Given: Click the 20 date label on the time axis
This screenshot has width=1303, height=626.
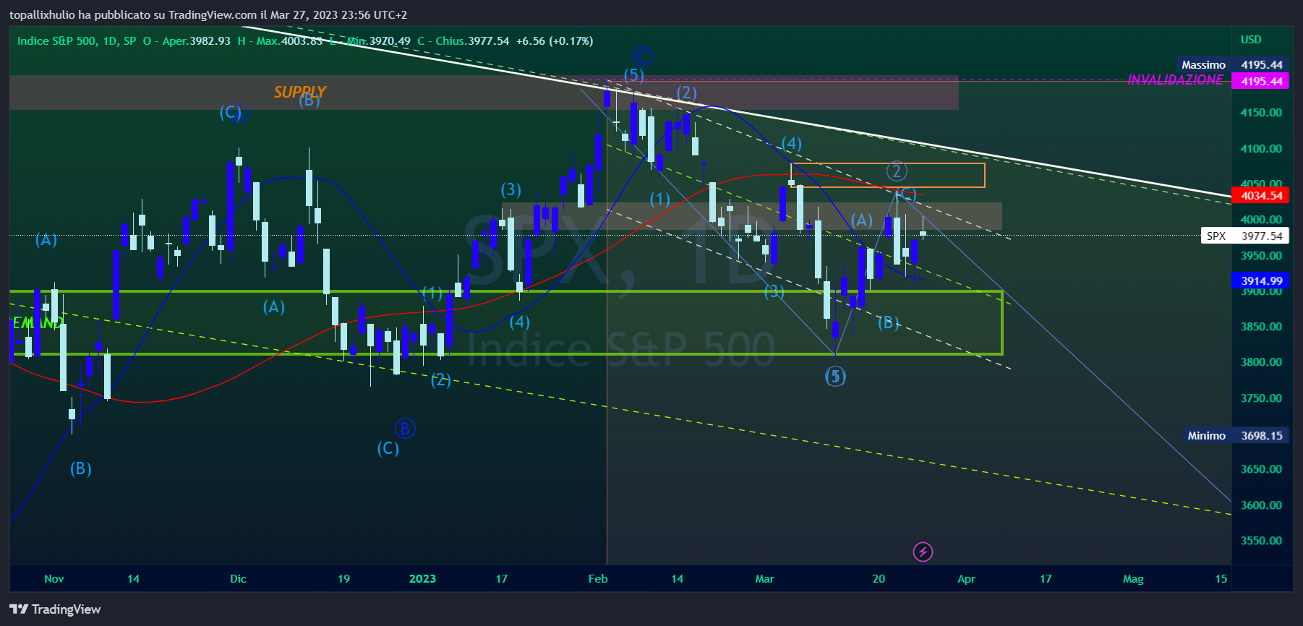Looking at the screenshot, I should coord(879,579).
